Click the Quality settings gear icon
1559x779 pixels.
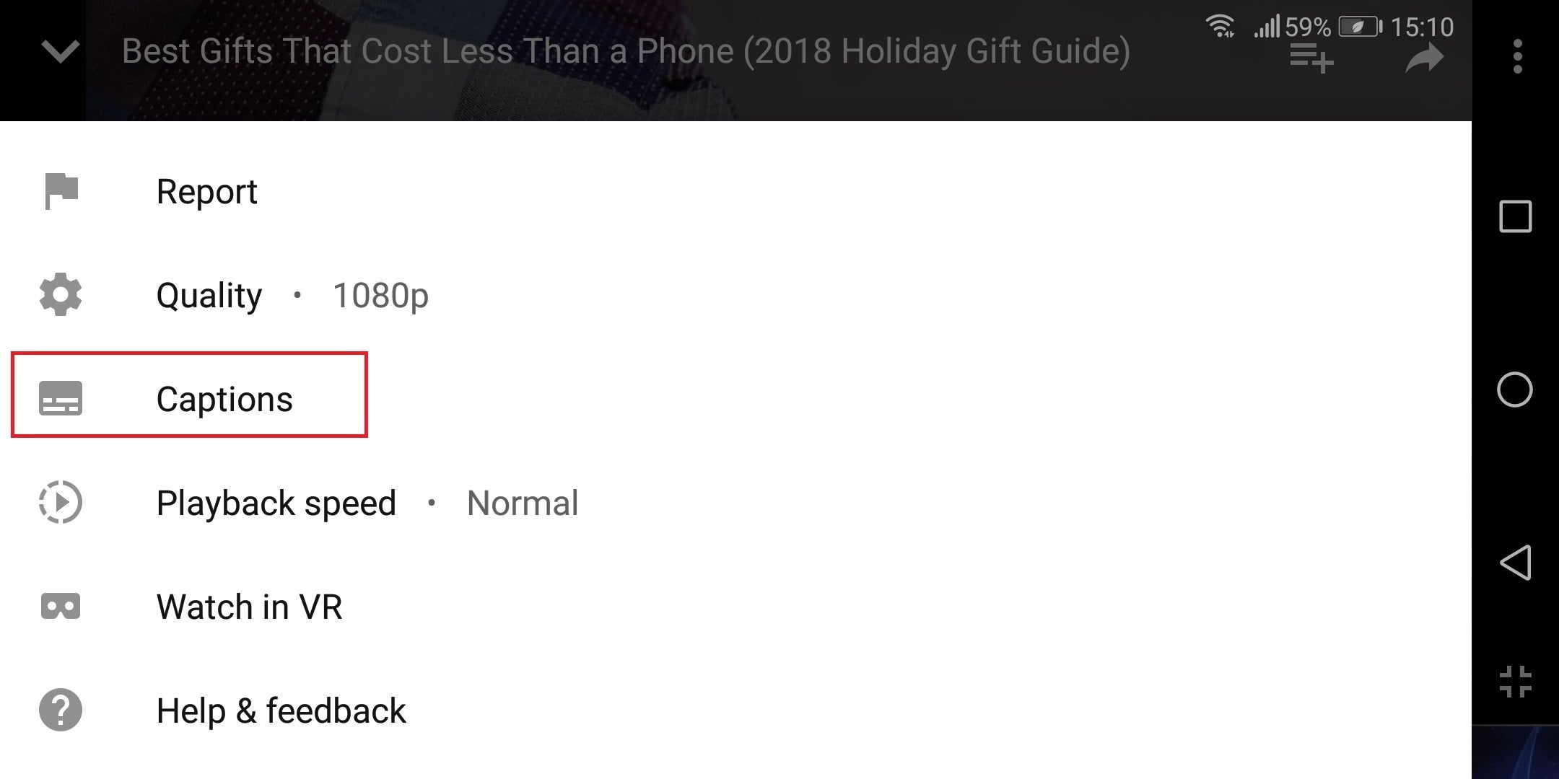[60, 295]
